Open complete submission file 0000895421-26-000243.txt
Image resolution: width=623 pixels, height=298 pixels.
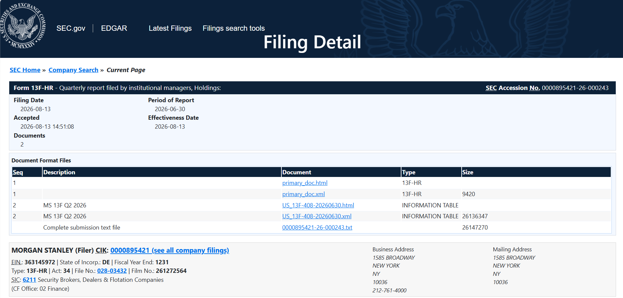click(x=317, y=228)
